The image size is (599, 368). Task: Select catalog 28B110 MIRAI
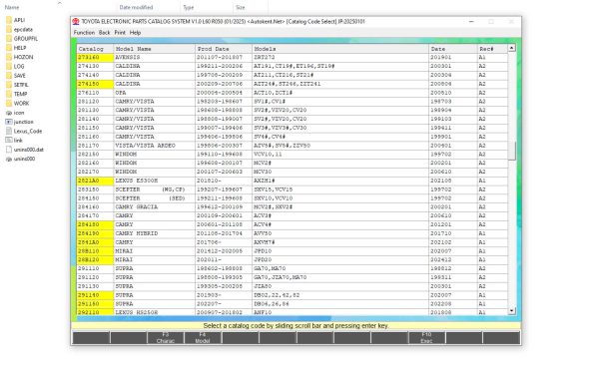pyautogui.click(x=293, y=251)
